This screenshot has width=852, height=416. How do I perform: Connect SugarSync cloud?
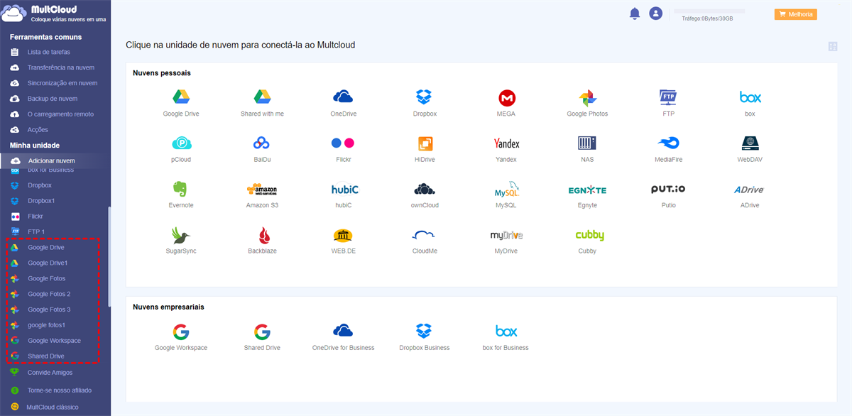click(181, 241)
